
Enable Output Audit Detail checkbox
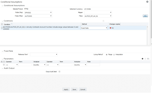coord(59,71)
